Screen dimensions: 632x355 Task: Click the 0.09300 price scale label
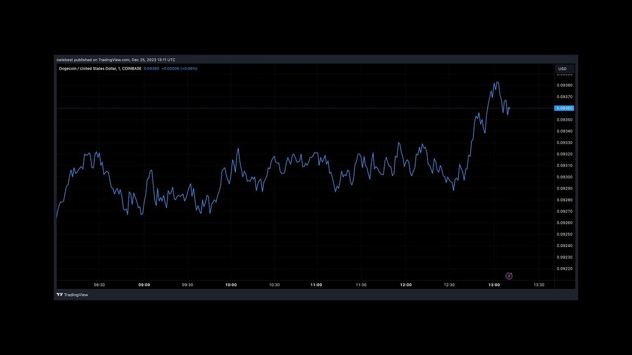564,177
